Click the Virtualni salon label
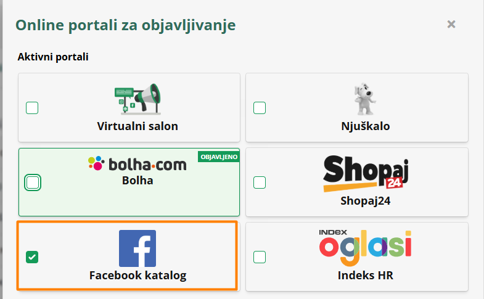This screenshot has width=484, height=299. coord(137,126)
